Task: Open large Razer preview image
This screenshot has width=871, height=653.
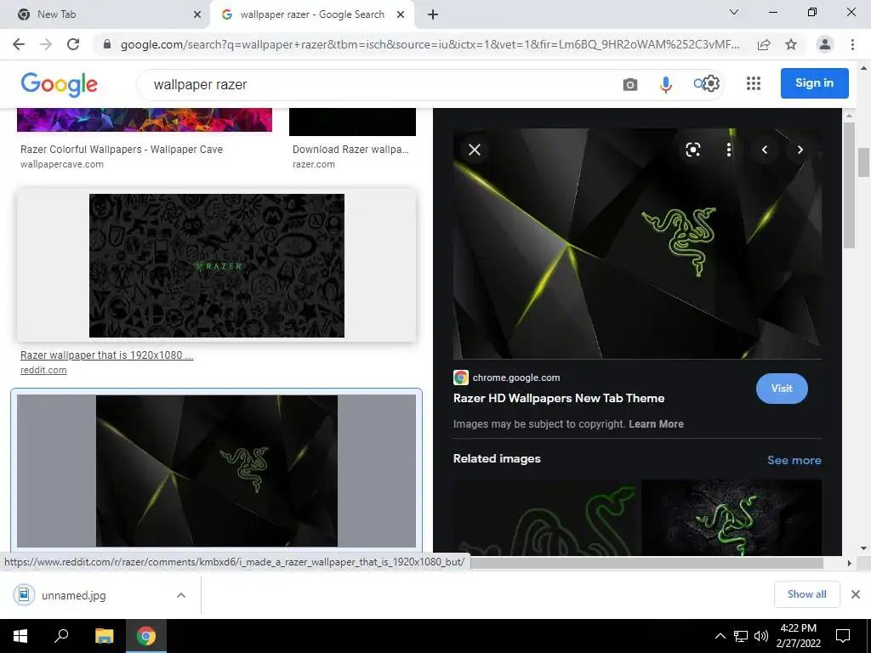Action: [637, 244]
